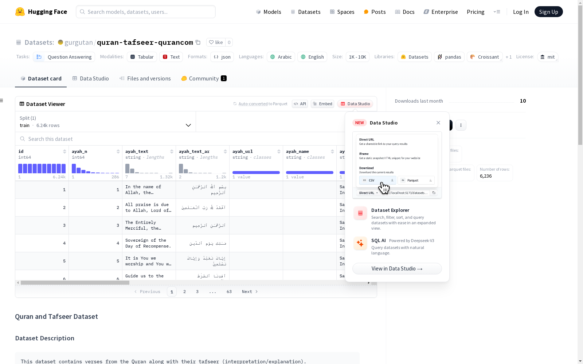Open Enterprise in the top navigation
This screenshot has height=364, width=583.
441,12
